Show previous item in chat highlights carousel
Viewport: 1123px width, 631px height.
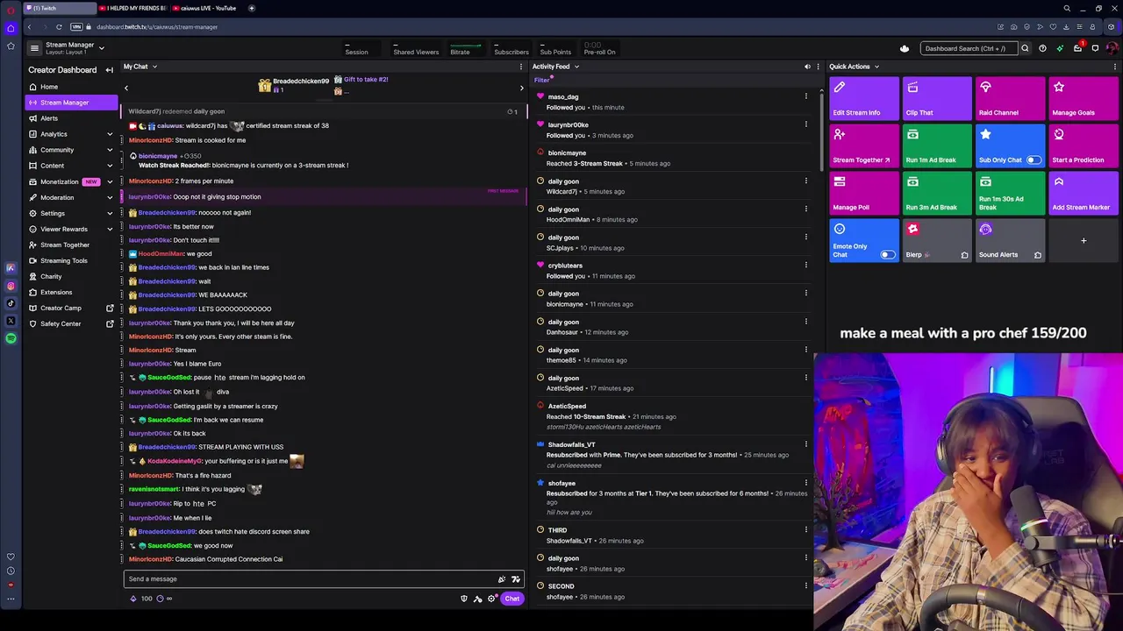click(125, 88)
